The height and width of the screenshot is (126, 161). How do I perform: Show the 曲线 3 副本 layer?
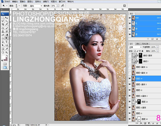tap(130, 55)
